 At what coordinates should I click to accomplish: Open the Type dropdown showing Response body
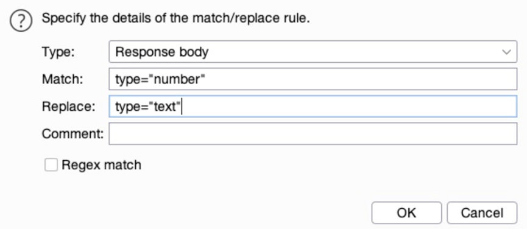point(313,52)
